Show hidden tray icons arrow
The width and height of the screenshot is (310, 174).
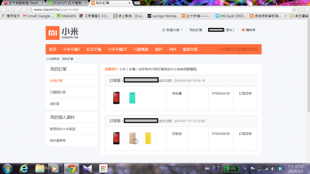(245, 169)
